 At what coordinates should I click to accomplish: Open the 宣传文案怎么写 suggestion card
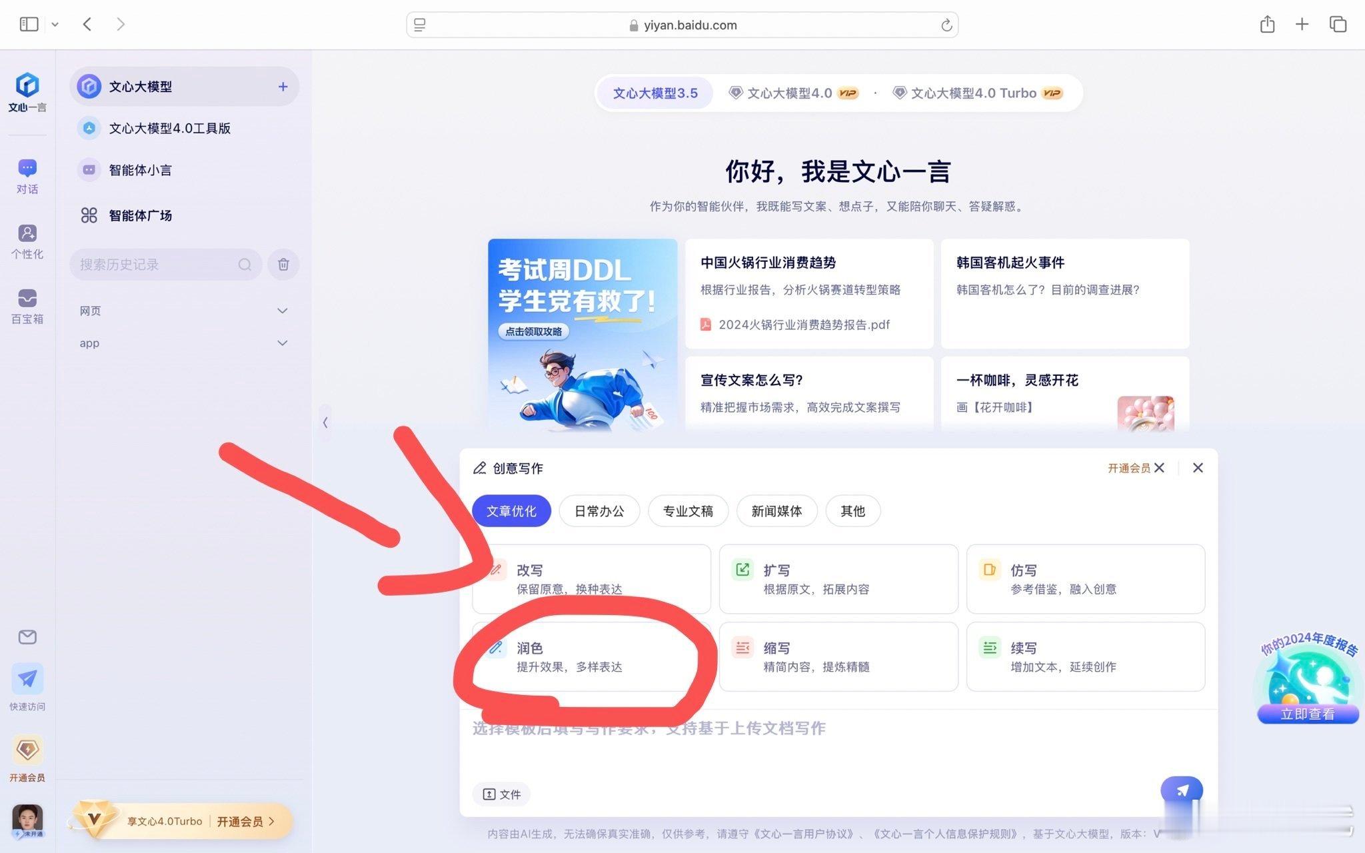coord(809,393)
